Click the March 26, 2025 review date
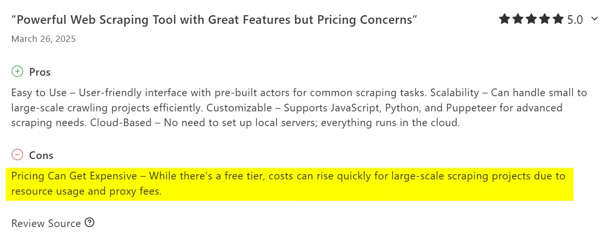613x237 pixels. coord(43,39)
